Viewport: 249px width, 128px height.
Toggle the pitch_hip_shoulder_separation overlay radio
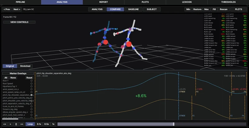31,95
